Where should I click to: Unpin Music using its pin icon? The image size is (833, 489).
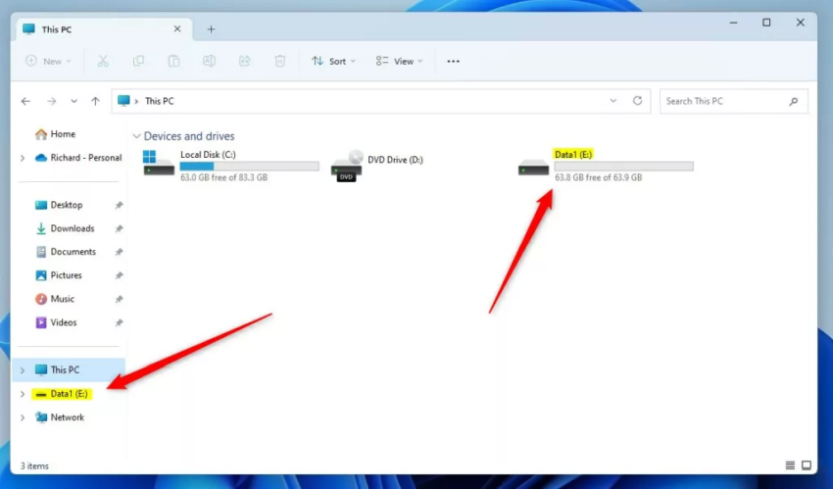click(x=119, y=300)
